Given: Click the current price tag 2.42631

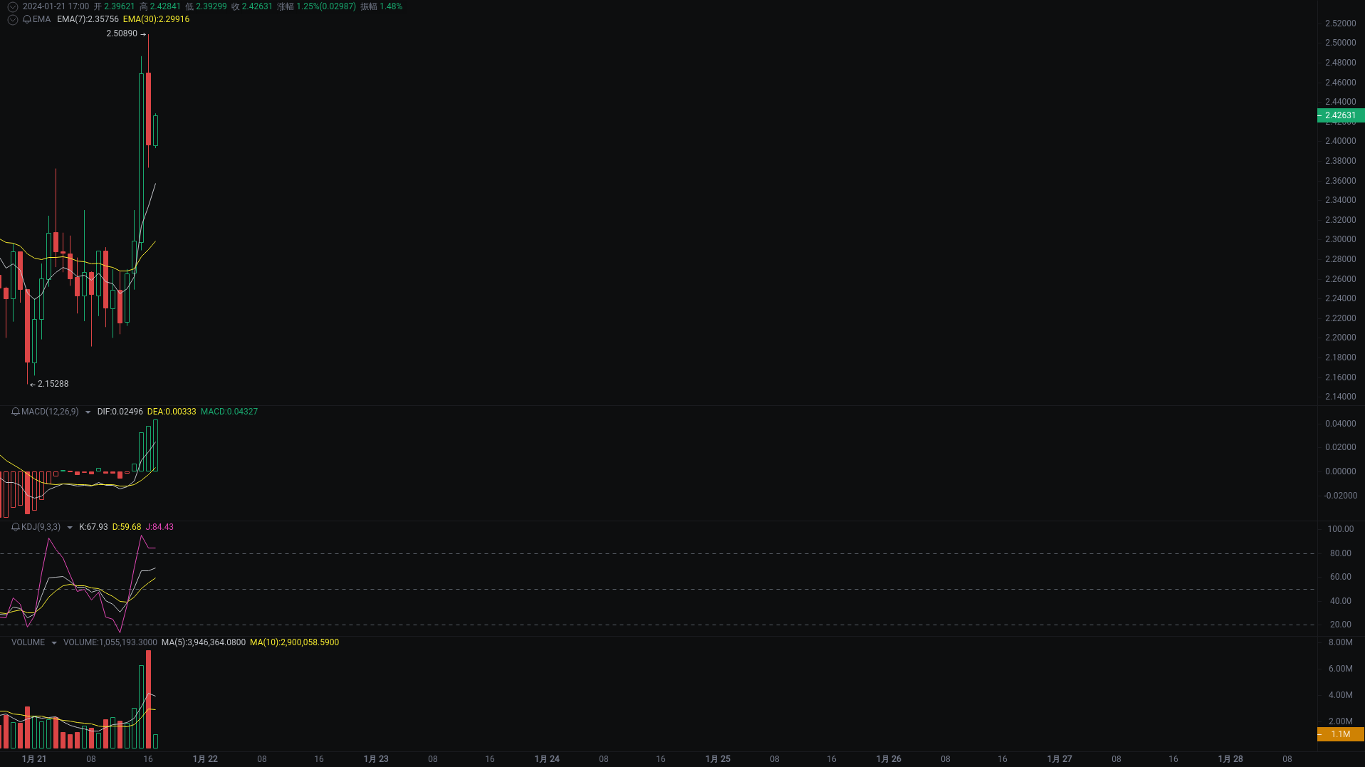Looking at the screenshot, I should [x=1340, y=115].
